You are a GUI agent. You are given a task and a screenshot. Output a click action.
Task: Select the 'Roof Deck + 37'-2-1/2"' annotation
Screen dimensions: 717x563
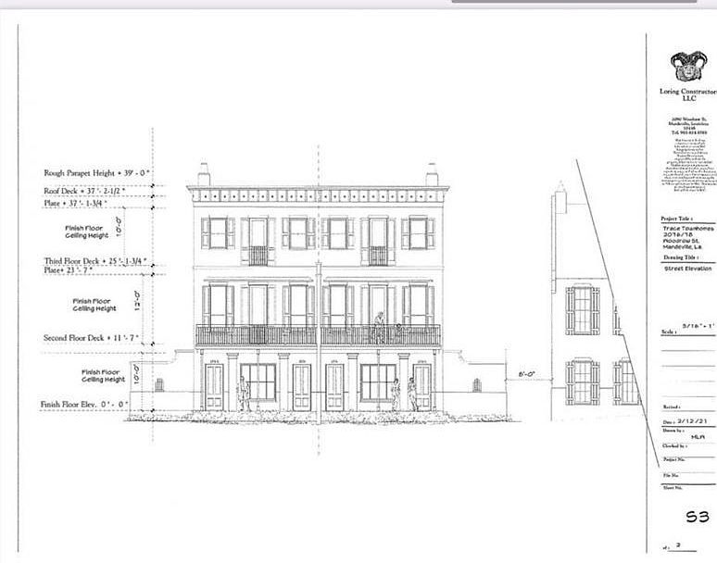[x=84, y=191]
